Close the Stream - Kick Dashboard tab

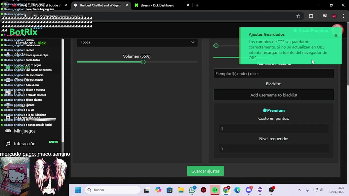(188, 5)
